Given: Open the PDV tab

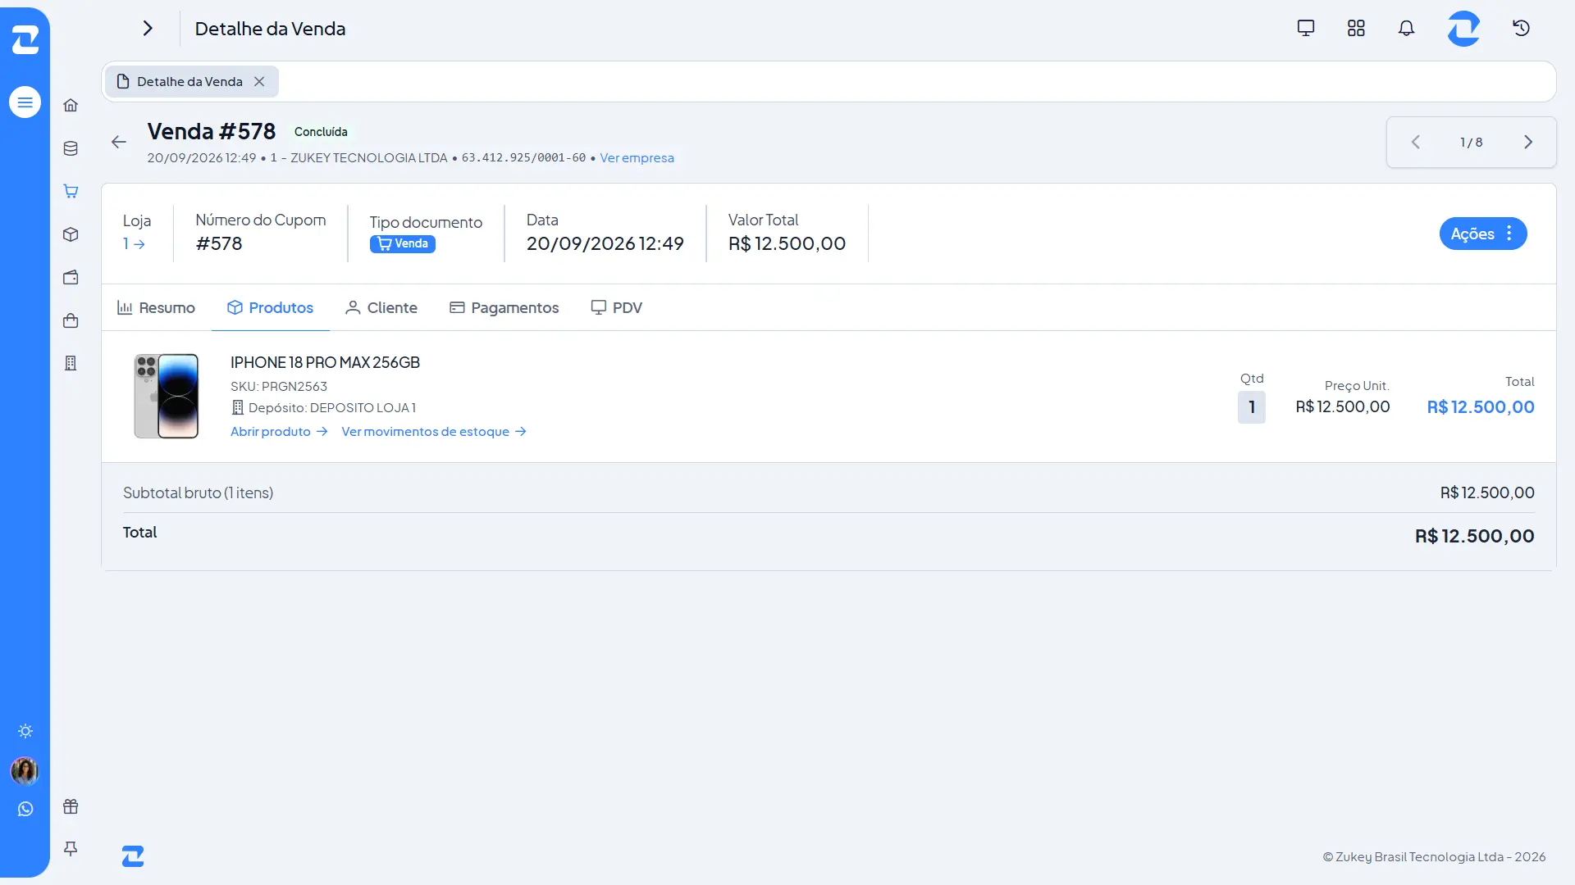Looking at the screenshot, I should (x=616, y=307).
